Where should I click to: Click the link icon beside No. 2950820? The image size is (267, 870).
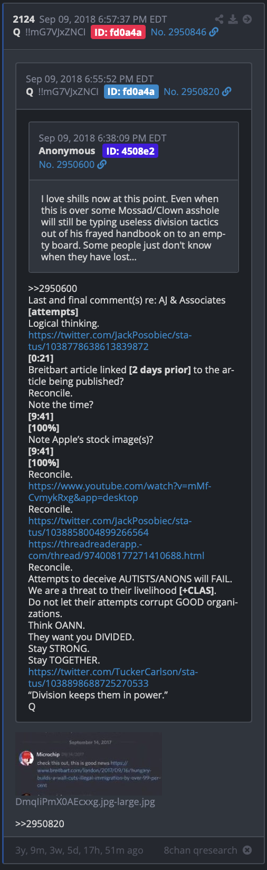226,91
